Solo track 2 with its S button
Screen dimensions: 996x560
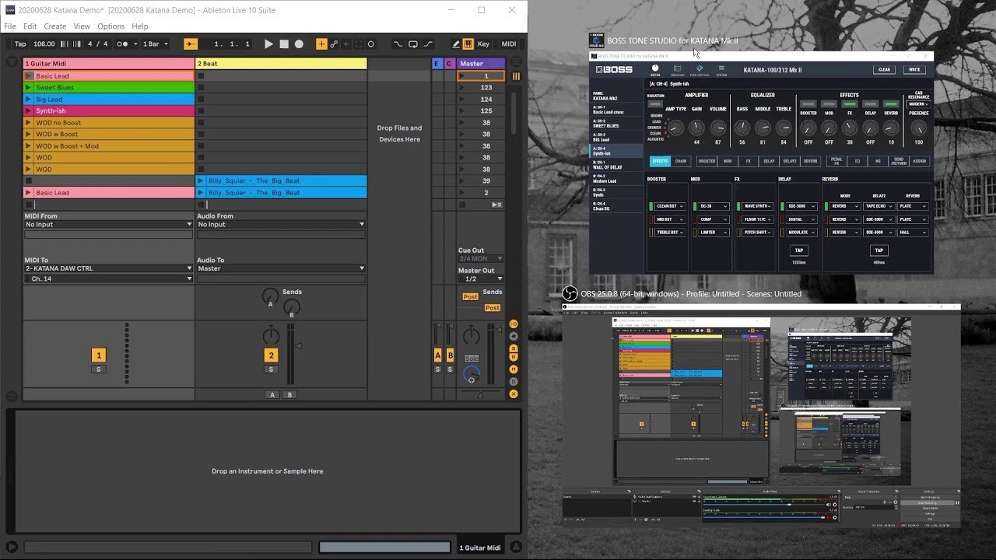tap(271, 369)
